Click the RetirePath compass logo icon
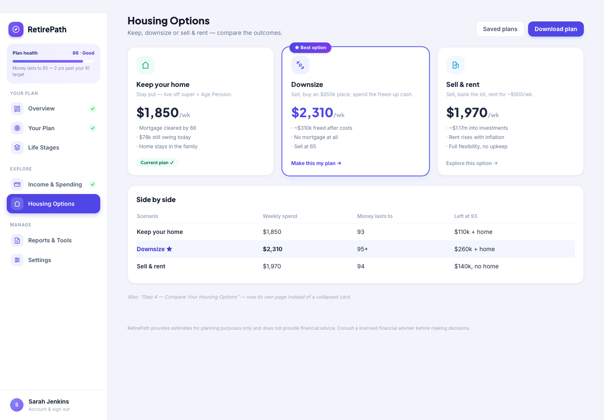The width and height of the screenshot is (604, 420). pos(16,29)
